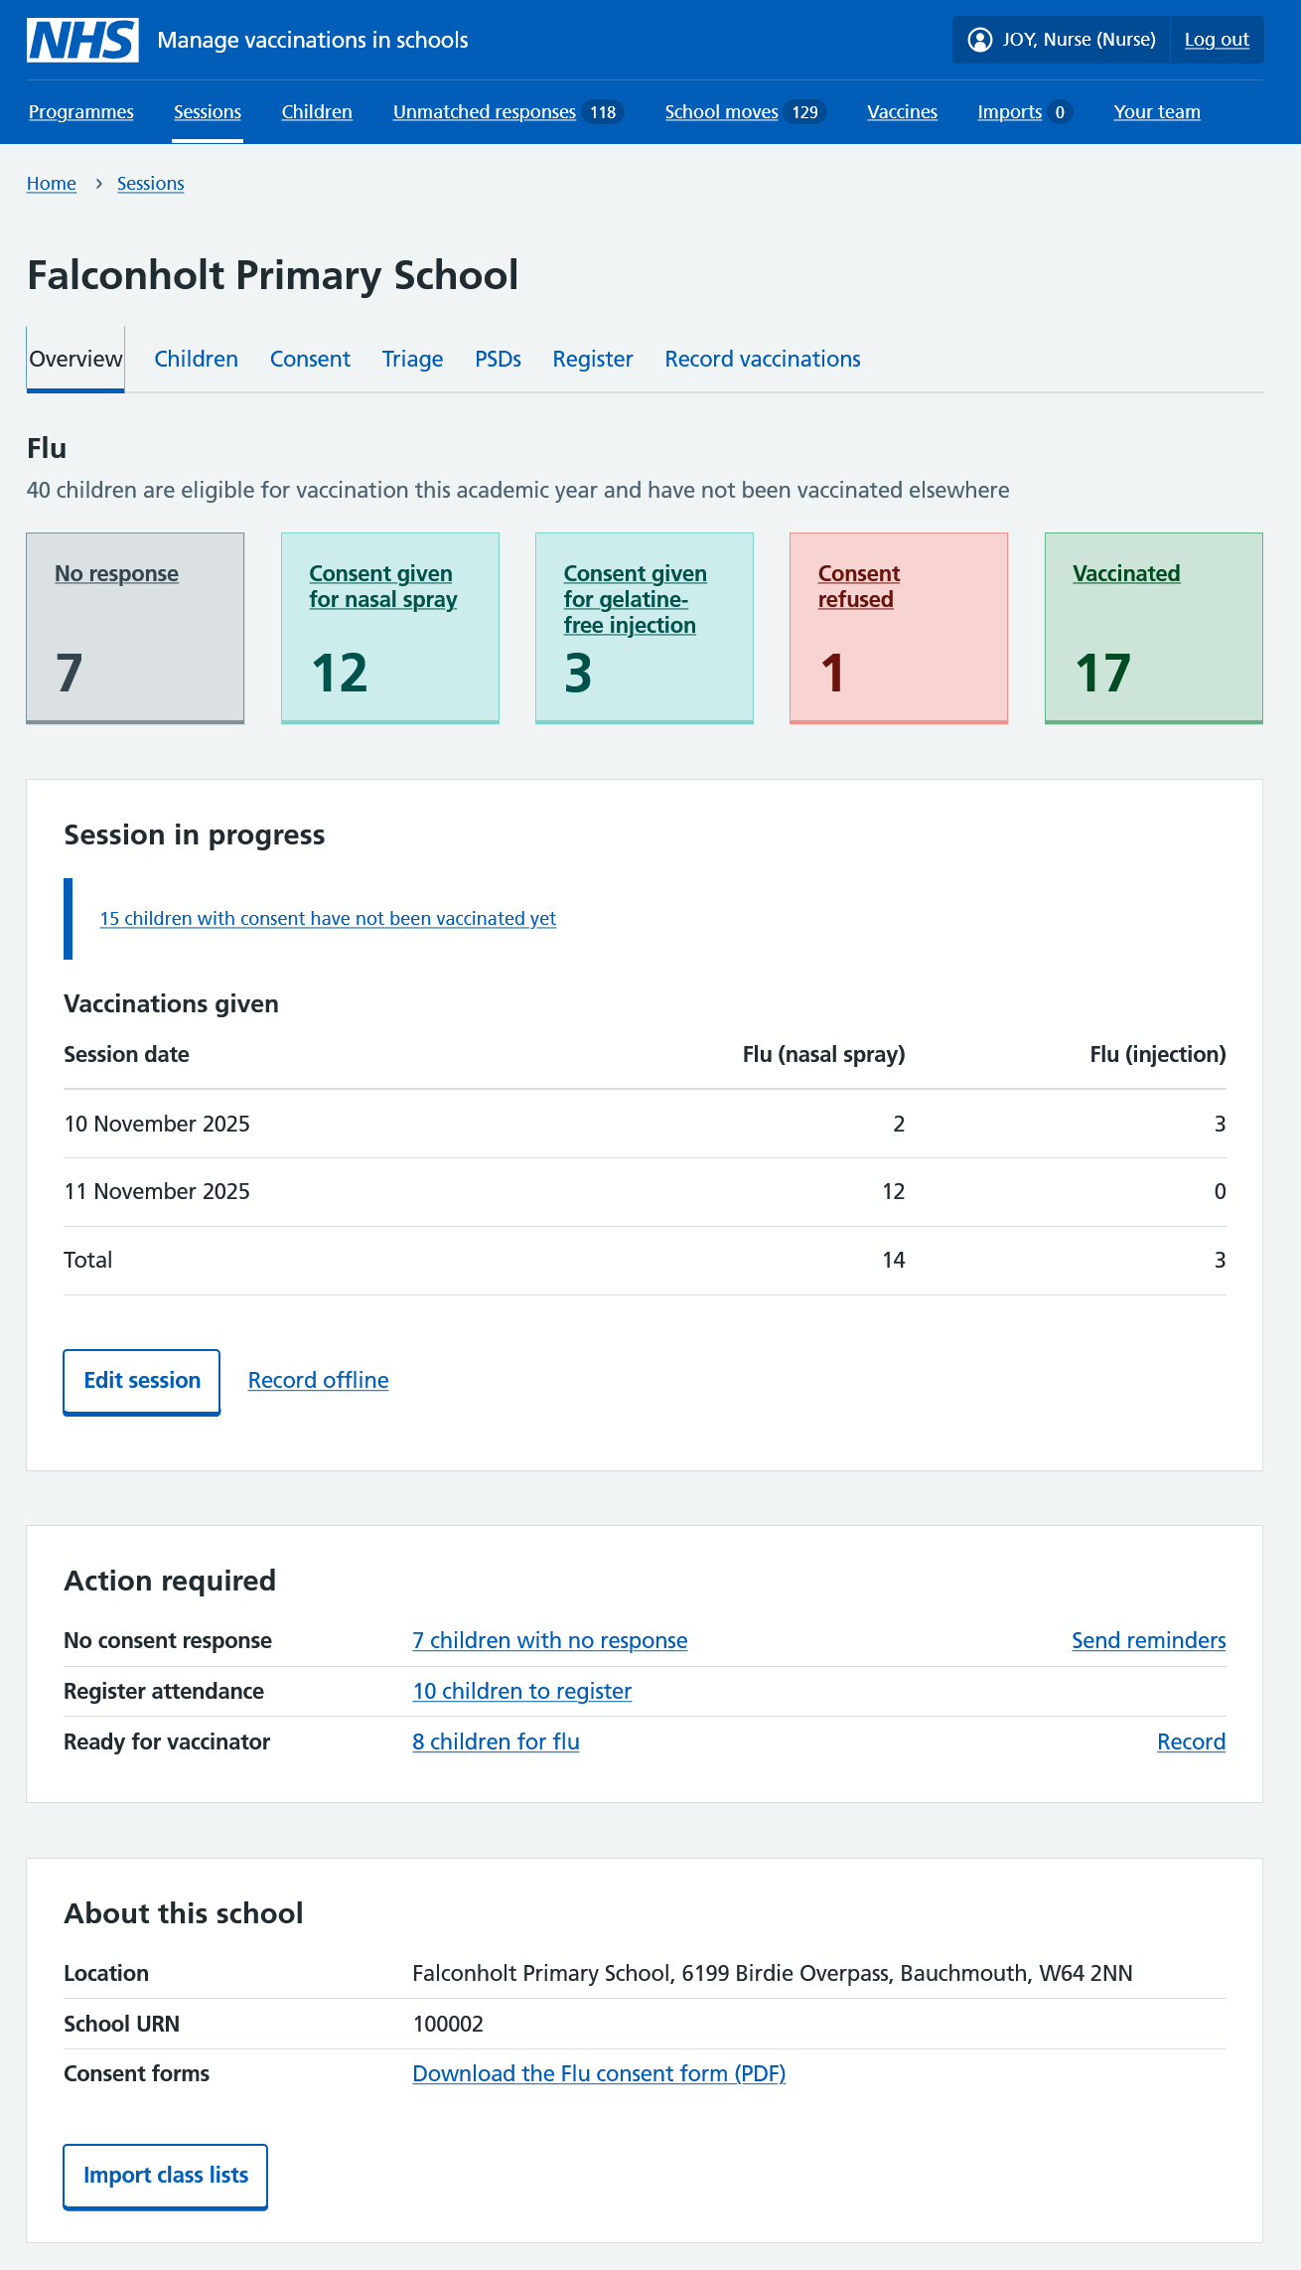Image resolution: width=1301 pixels, height=2270 pixels.
Task: Open the Sessions navigation item
Action: click(208, 112)
